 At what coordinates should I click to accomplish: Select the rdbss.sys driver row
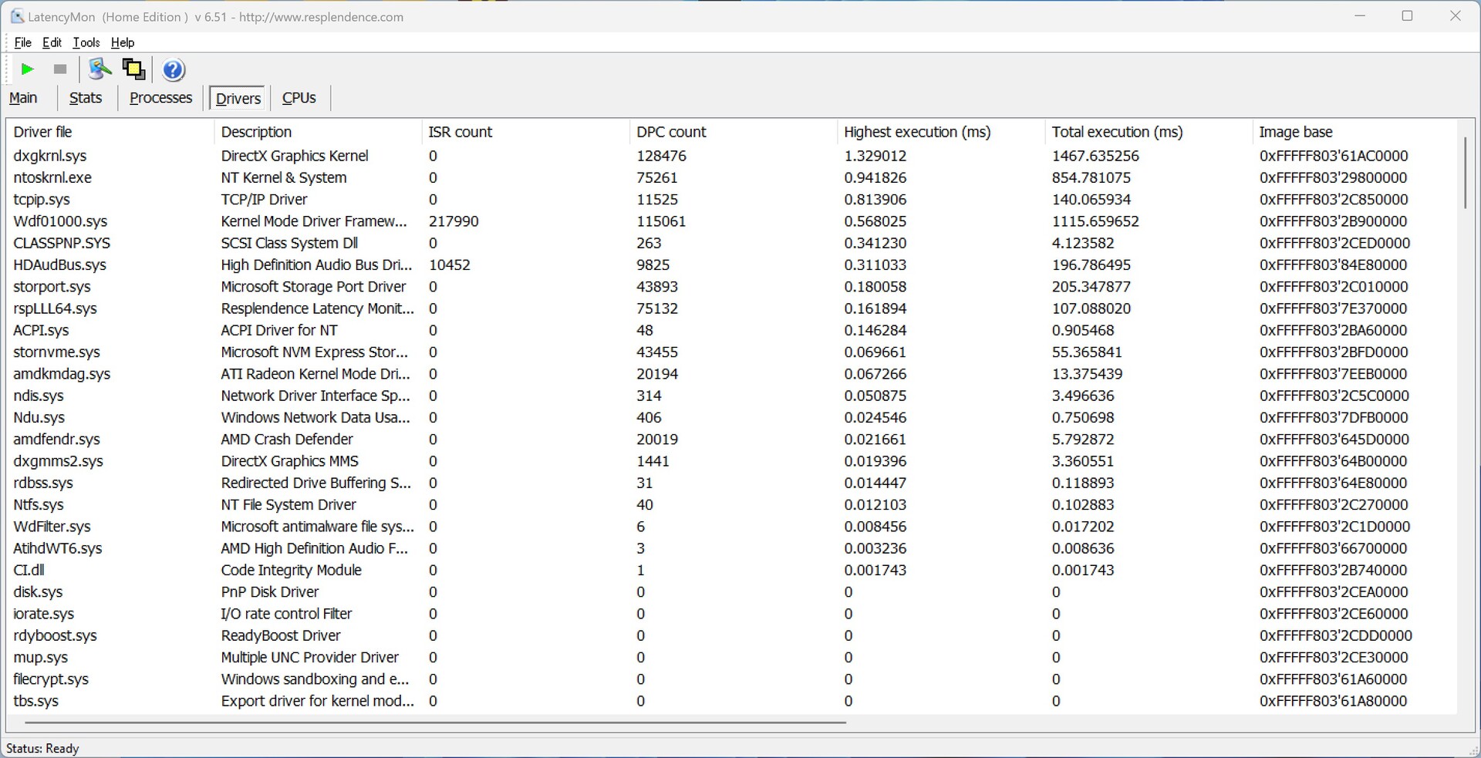[x=731, y=483]
